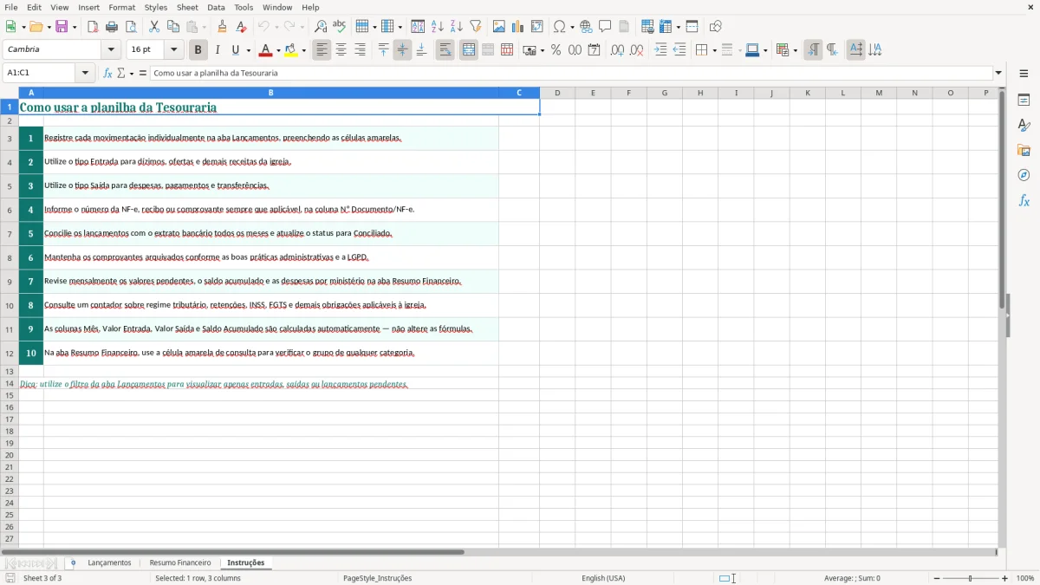This screenshot has height=585, width=1040.
Task: Click zoom in plus button
Action: pyautogui.click(x=1005, y=578)
